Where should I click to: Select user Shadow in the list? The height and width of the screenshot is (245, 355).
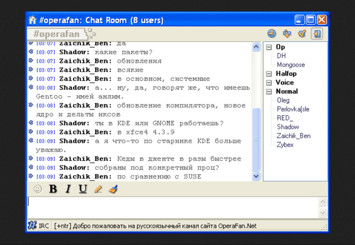tap(288, 127)
